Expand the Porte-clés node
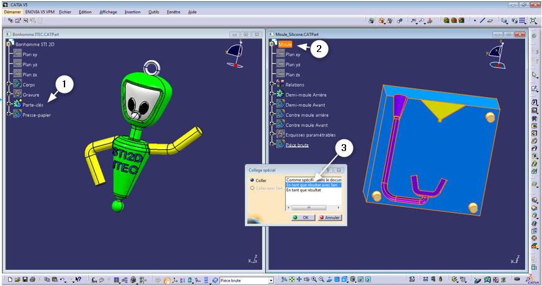The image size is (542, 286). point(9,104)
